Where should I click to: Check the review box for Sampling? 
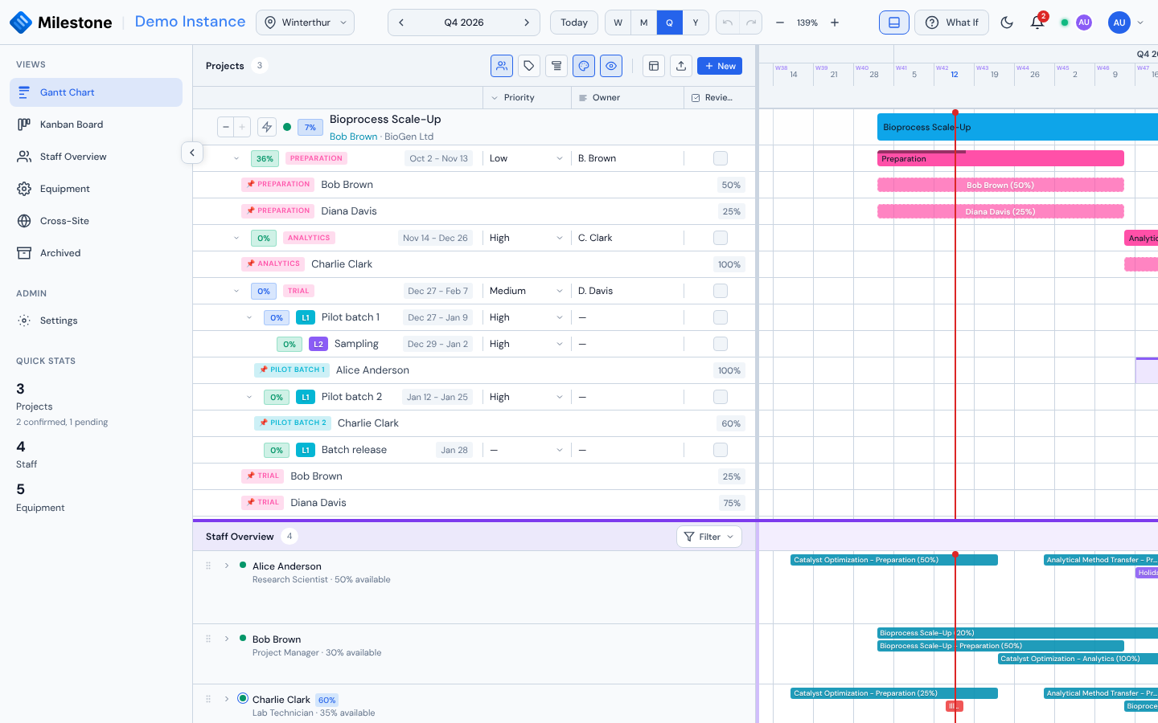(x=721, y=344)
